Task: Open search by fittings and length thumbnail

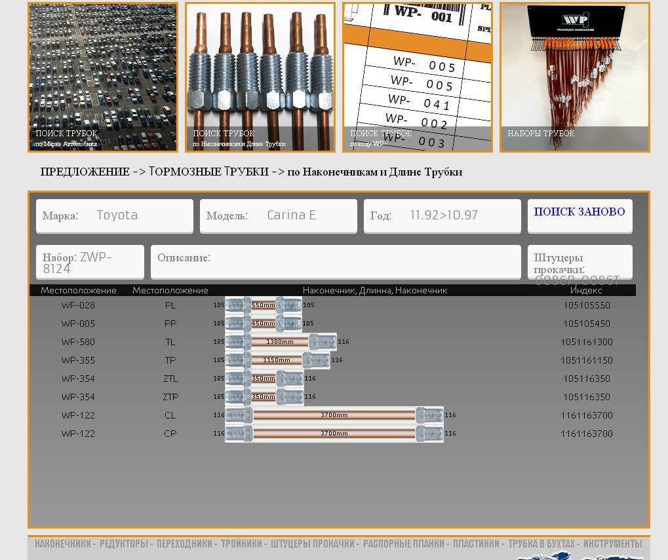Action: [x=260, y=77]
